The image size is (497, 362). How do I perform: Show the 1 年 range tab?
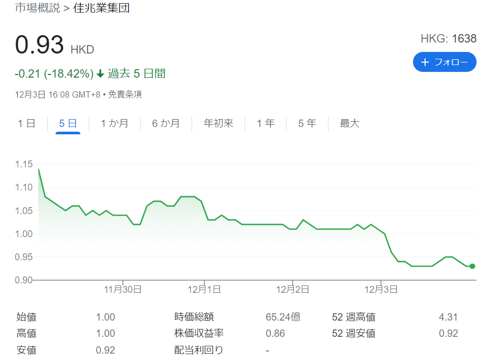[266, 123]
